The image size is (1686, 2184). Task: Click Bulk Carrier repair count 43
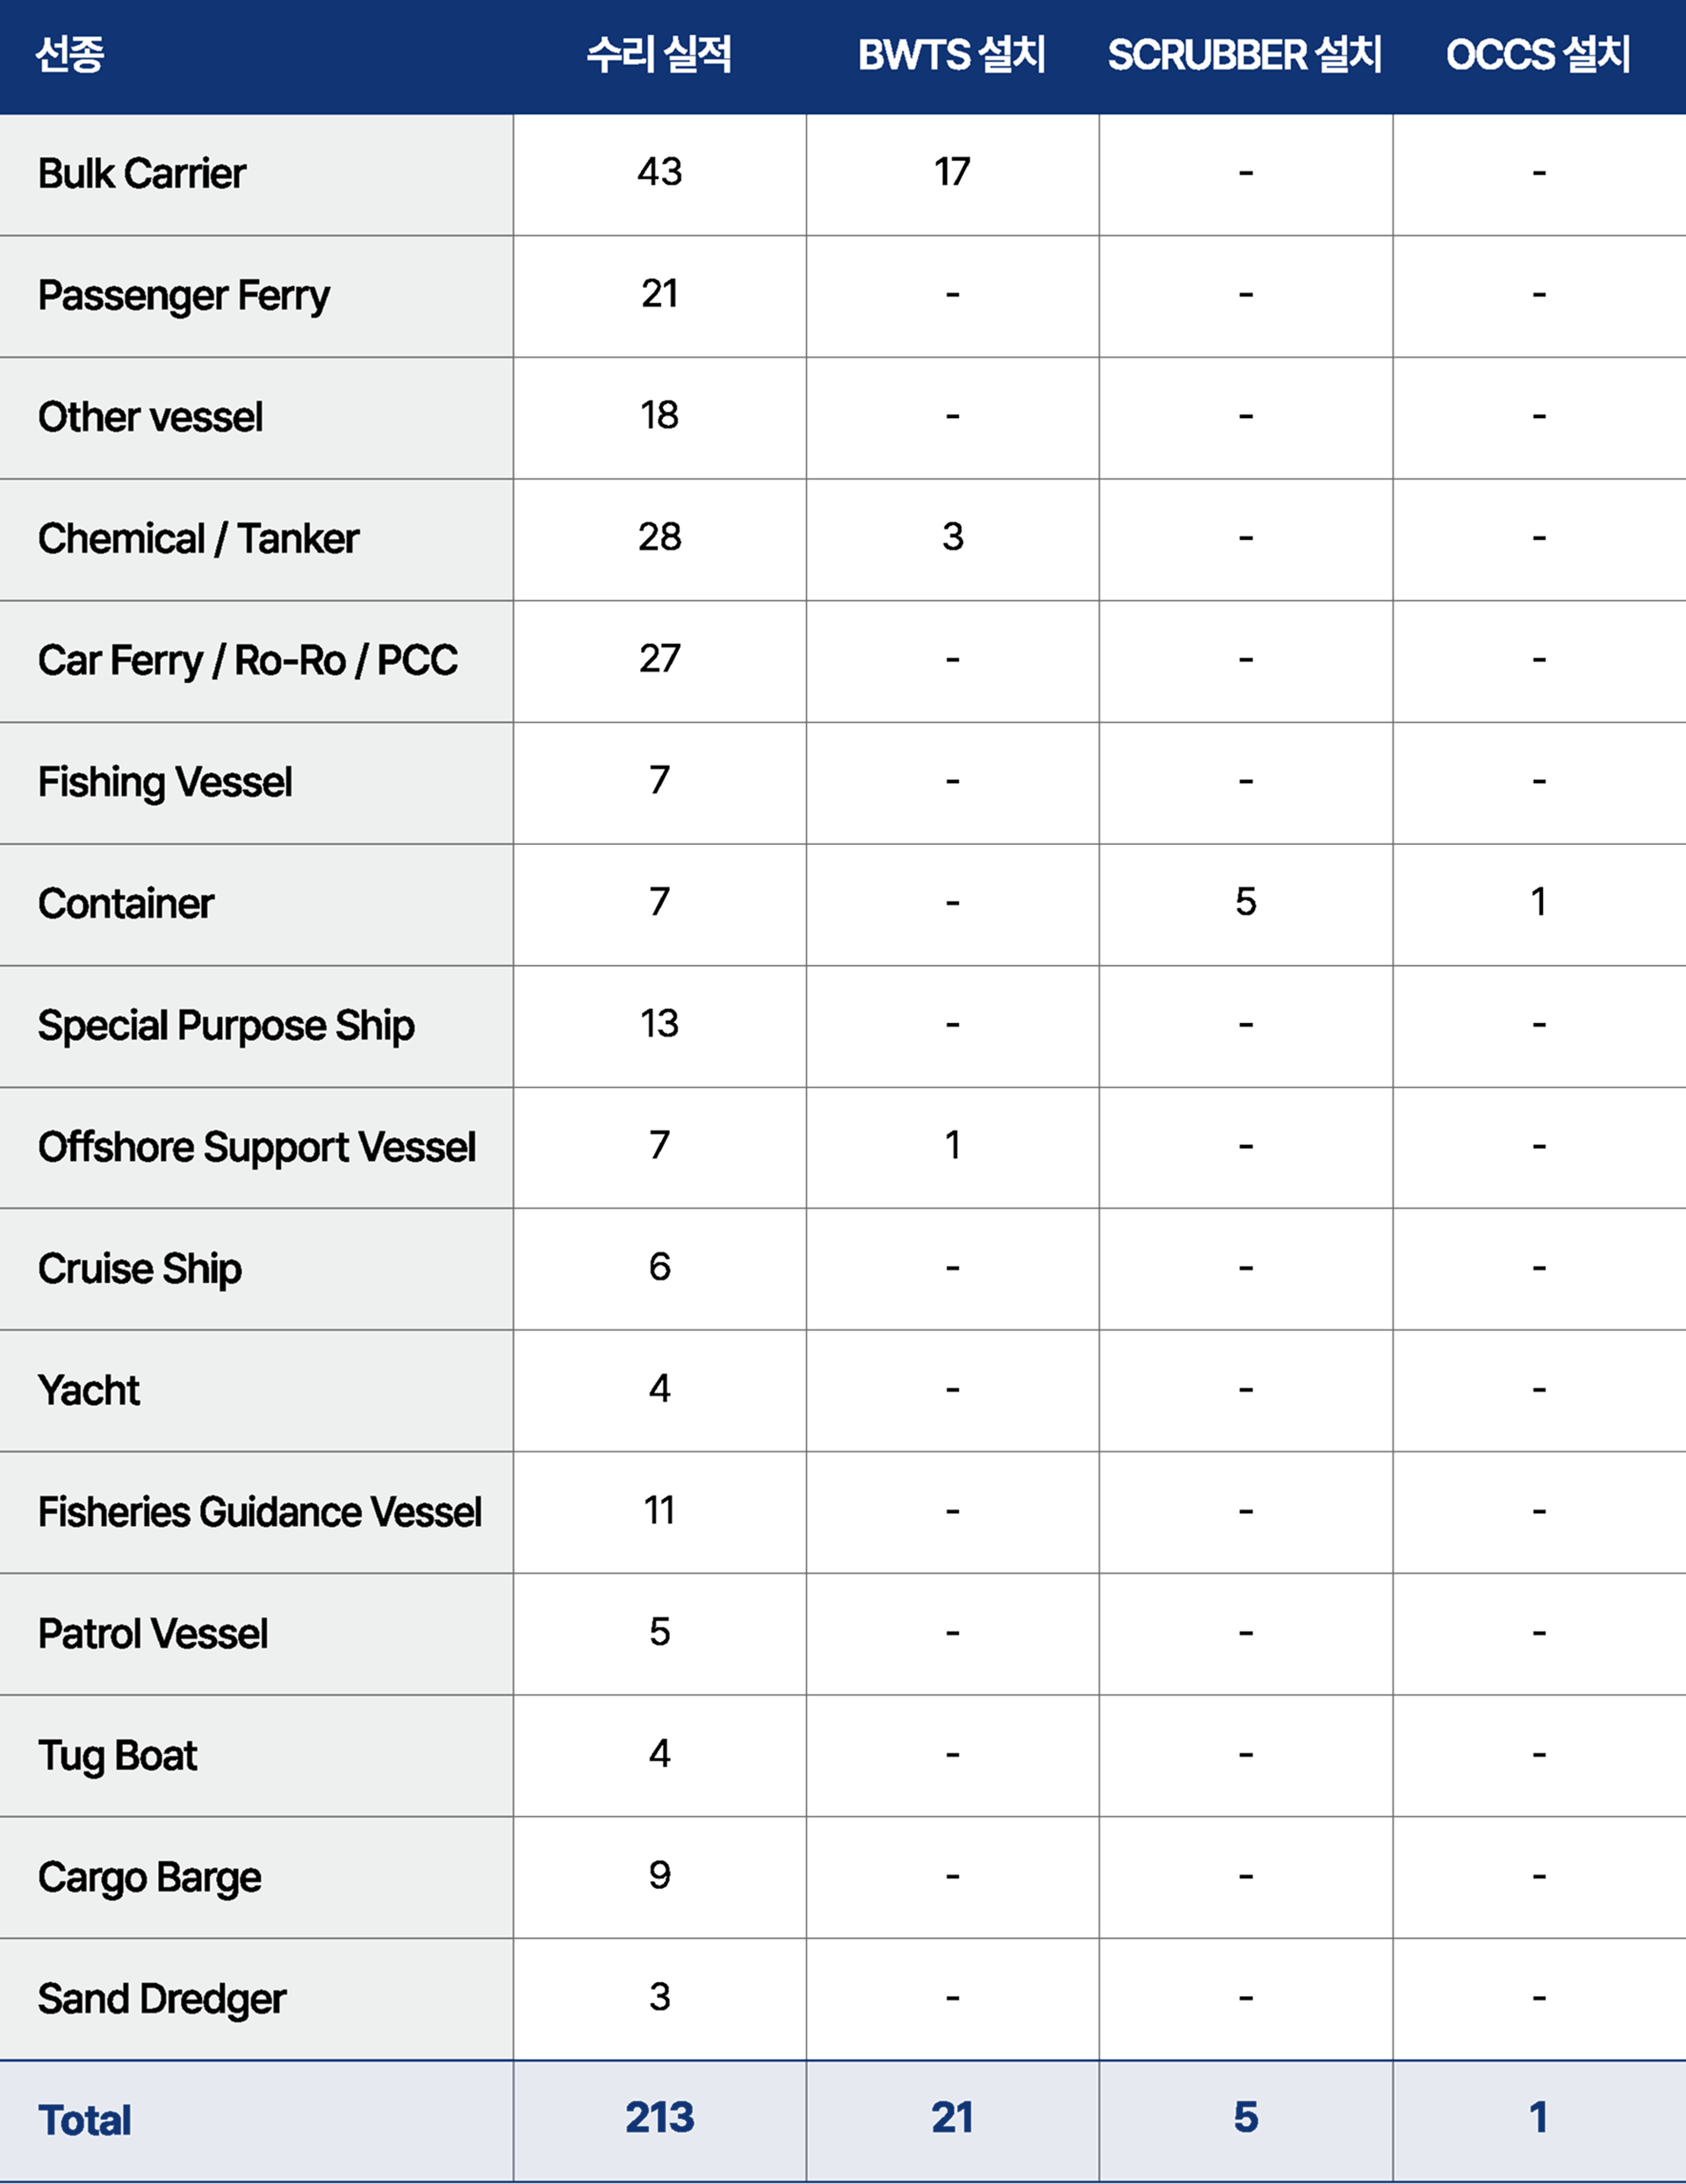pos(659,173)
